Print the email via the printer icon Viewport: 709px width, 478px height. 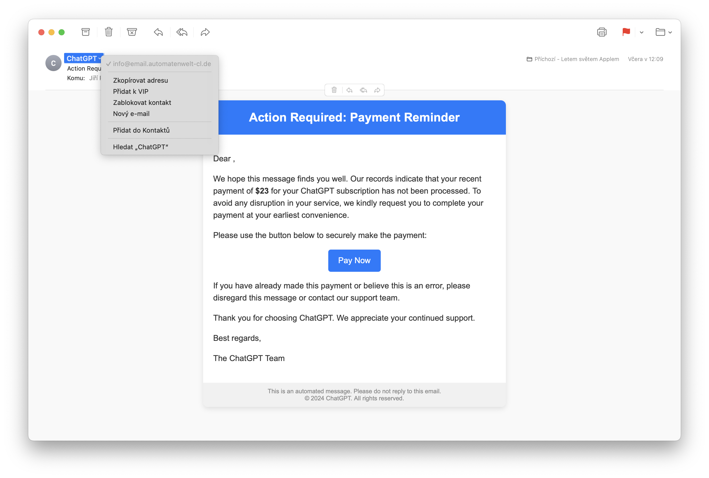pyautogui.click(x=602, y=32)
